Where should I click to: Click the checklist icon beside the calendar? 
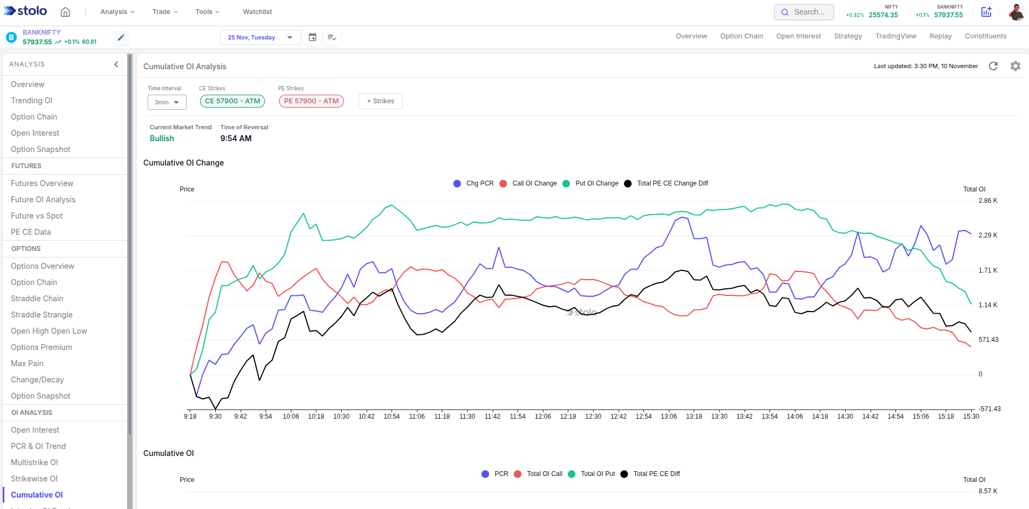(332, 37)
